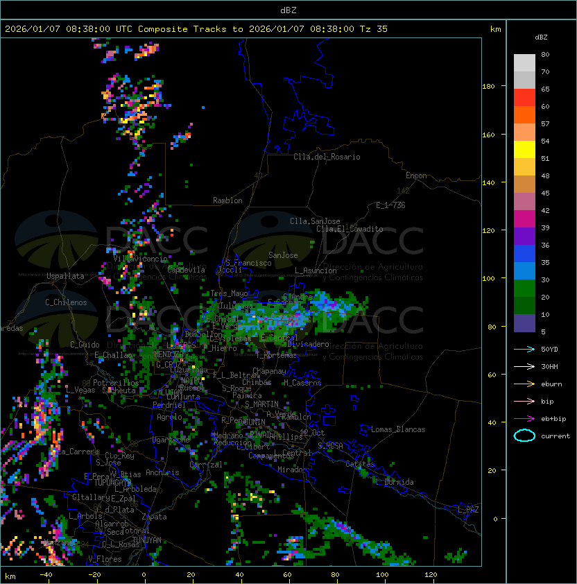Click the 'Tres_Mayo' place label
577x584 pixels.
pyautogui.click(x=229, y=293)
